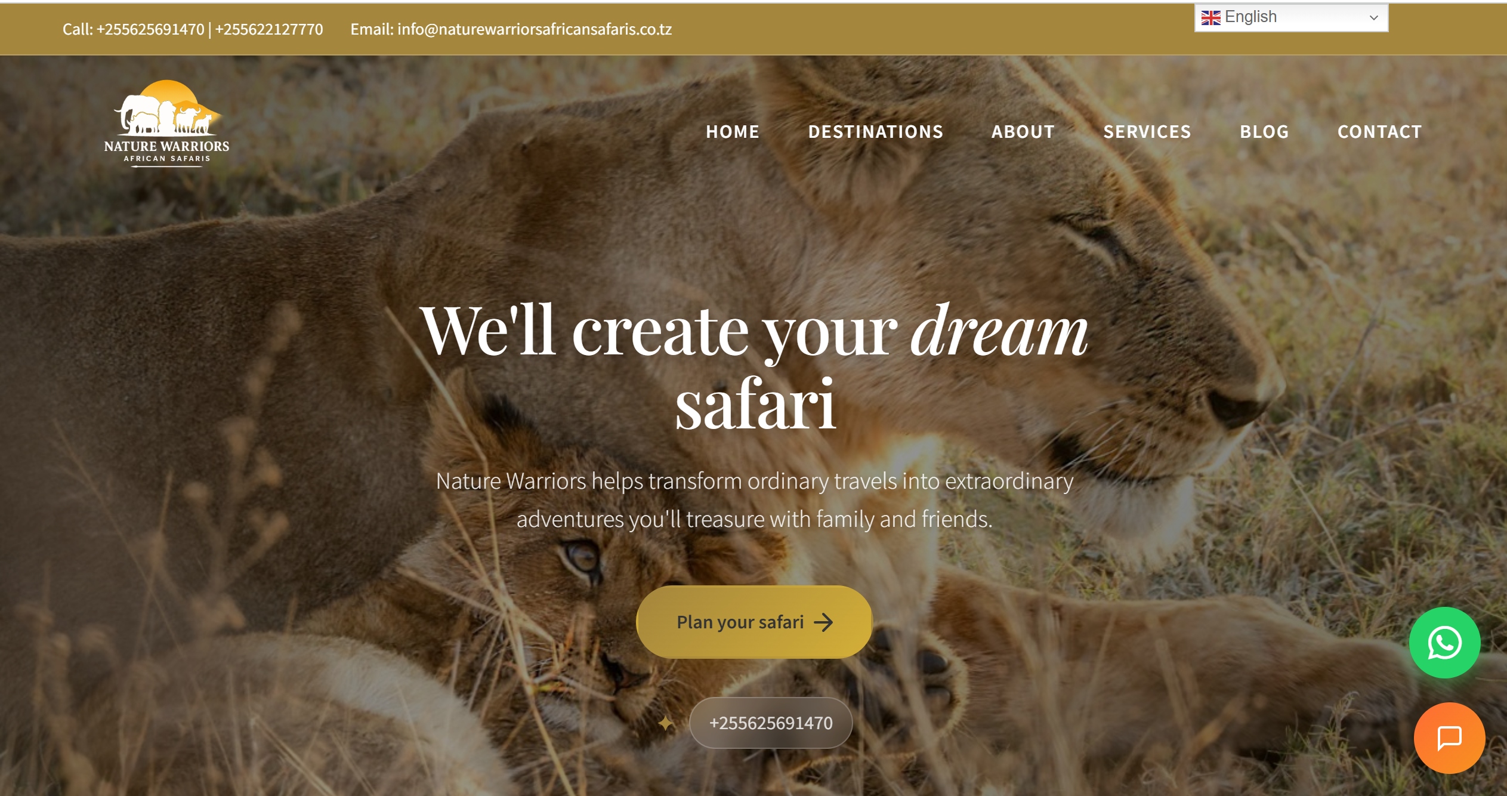1507x796 pixels.
Task: Click the chevron arrow of language selector
Action: (x=1374, y=18)
